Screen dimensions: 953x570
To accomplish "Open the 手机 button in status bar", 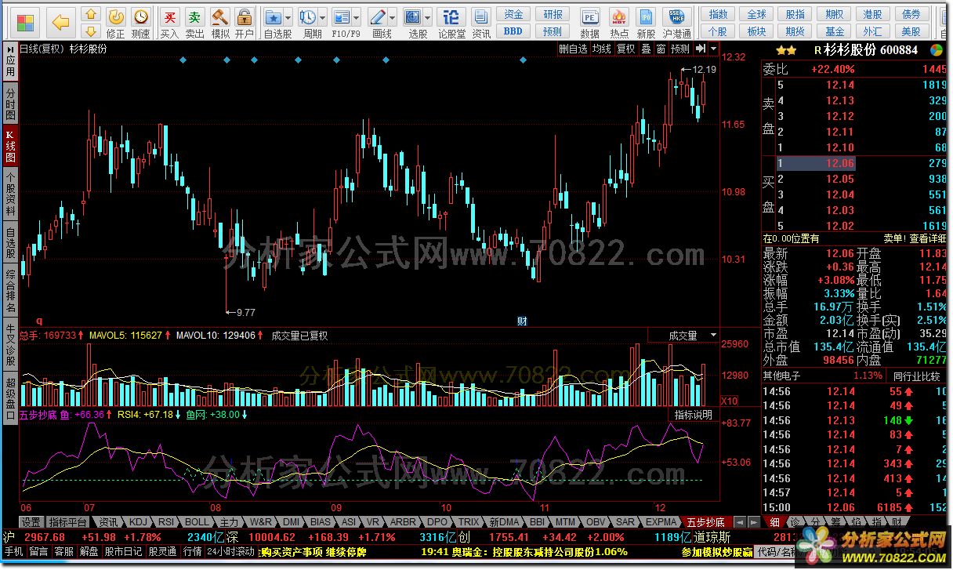I will [13, 551].
